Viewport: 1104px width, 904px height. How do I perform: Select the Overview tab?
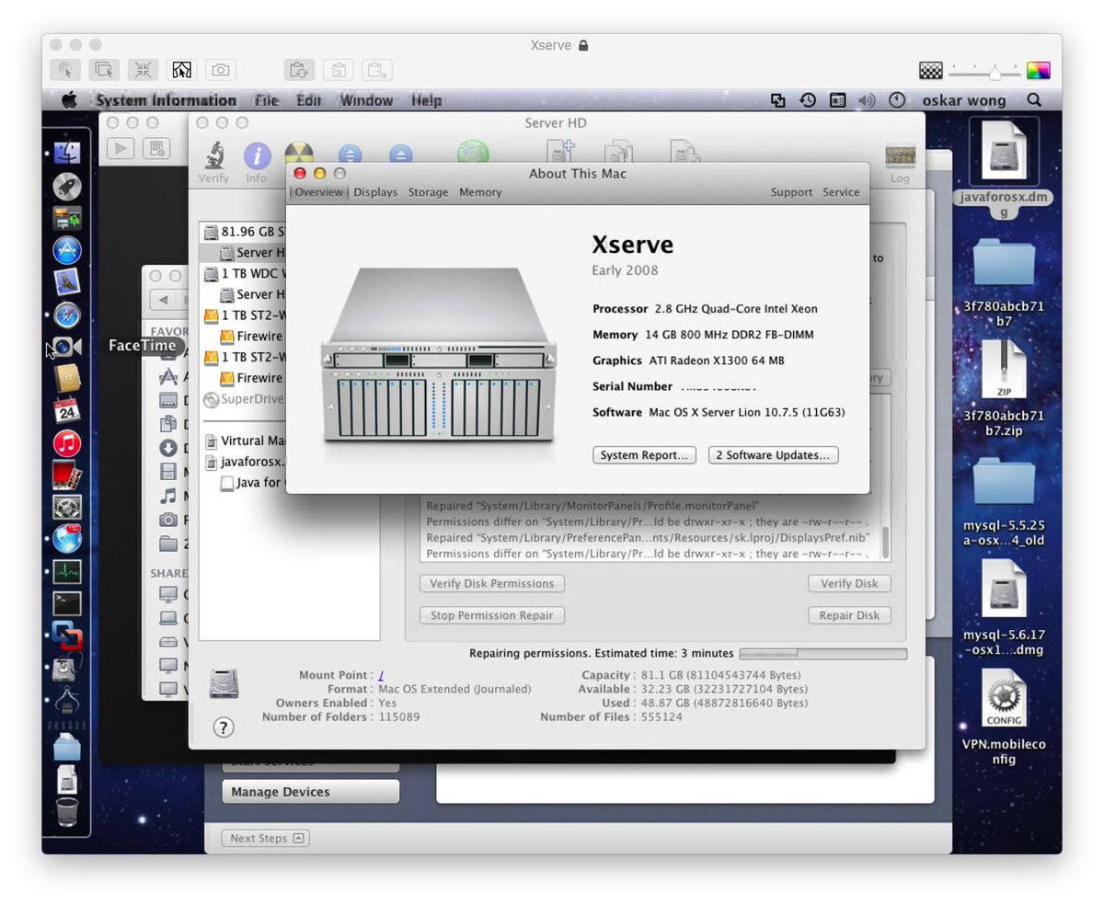[318, 192]
